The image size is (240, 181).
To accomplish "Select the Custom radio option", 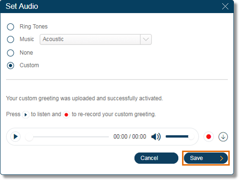I will click(10, 65).
